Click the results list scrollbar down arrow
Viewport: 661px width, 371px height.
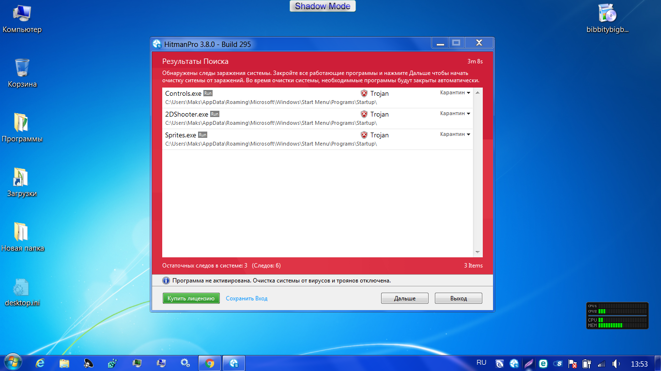(477, 252)
